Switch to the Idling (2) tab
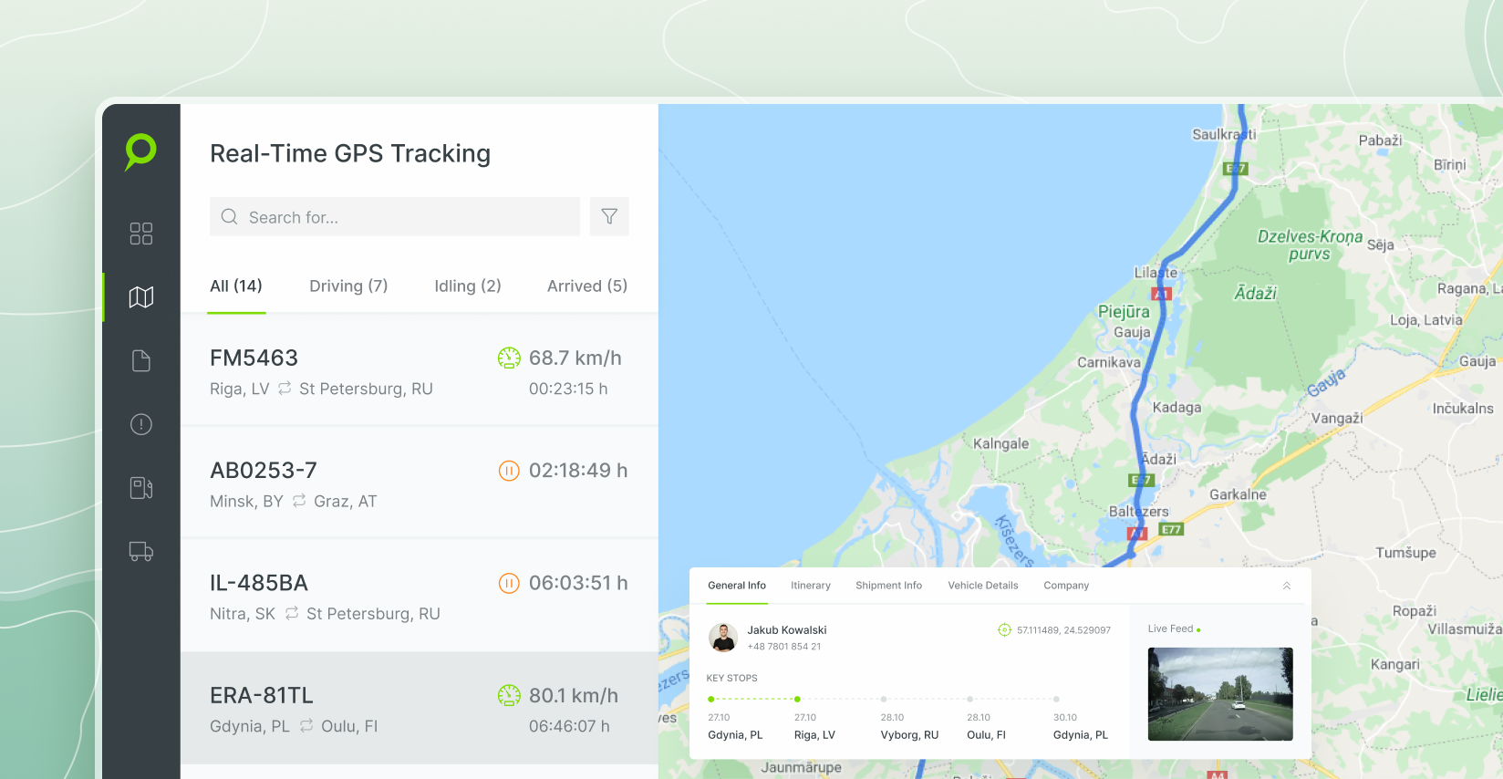The width and height of the screenshot is (1503, 779). (468, 286)
